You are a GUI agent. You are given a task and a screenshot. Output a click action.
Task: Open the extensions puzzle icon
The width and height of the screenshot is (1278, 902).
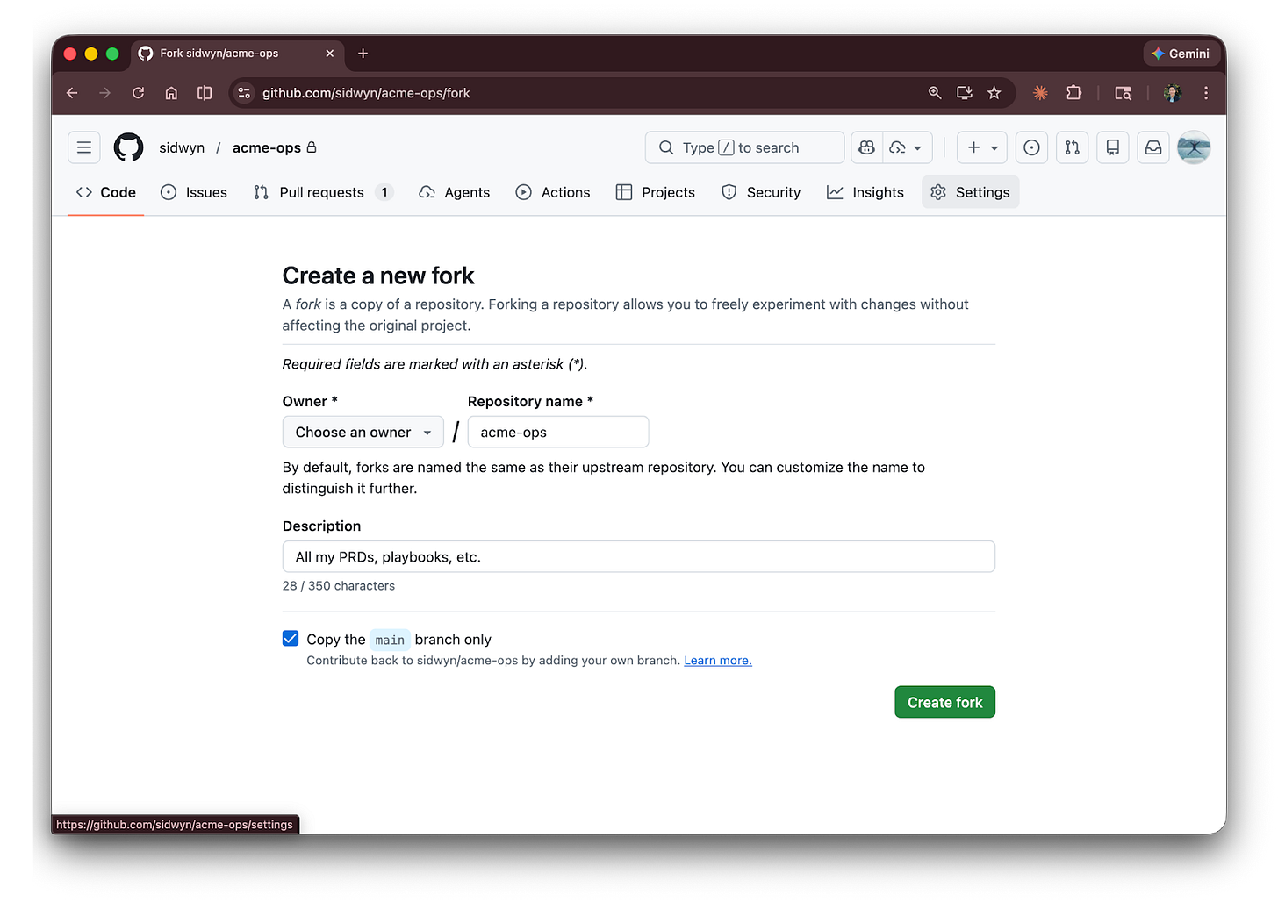click(x=1073, y=93)
